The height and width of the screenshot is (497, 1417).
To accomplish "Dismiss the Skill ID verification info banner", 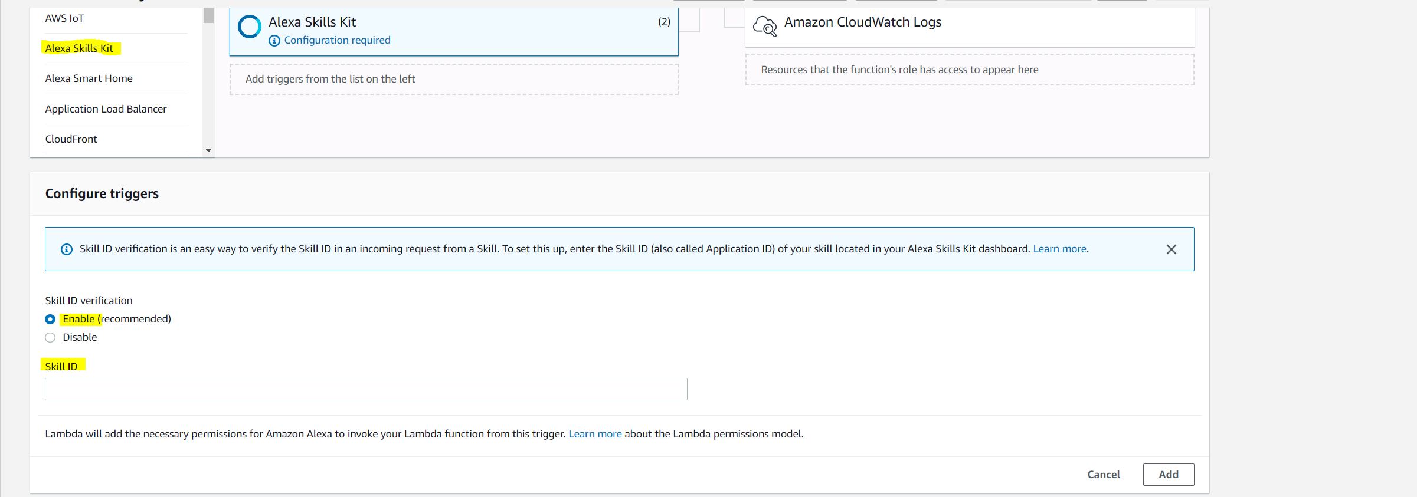I will pyautogui.click(x=1171, y=249).
